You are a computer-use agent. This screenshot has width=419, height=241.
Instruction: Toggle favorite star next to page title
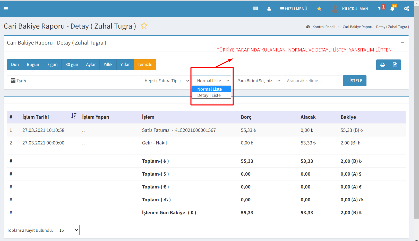point(144,26)
